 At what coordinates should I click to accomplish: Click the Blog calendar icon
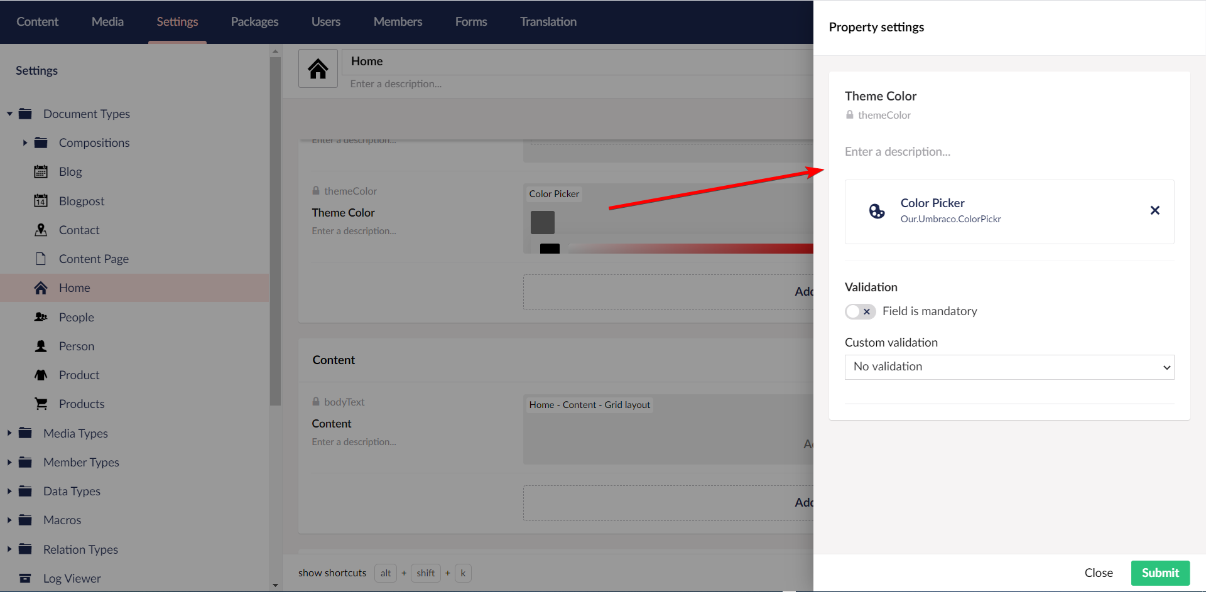41,171
